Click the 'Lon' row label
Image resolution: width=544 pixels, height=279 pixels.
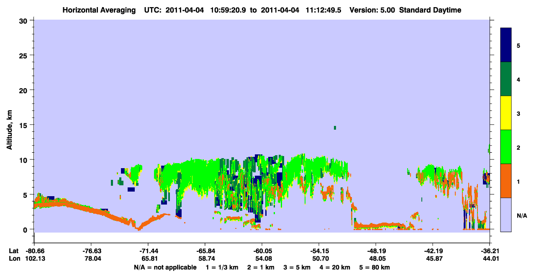[x=14, y=259]
